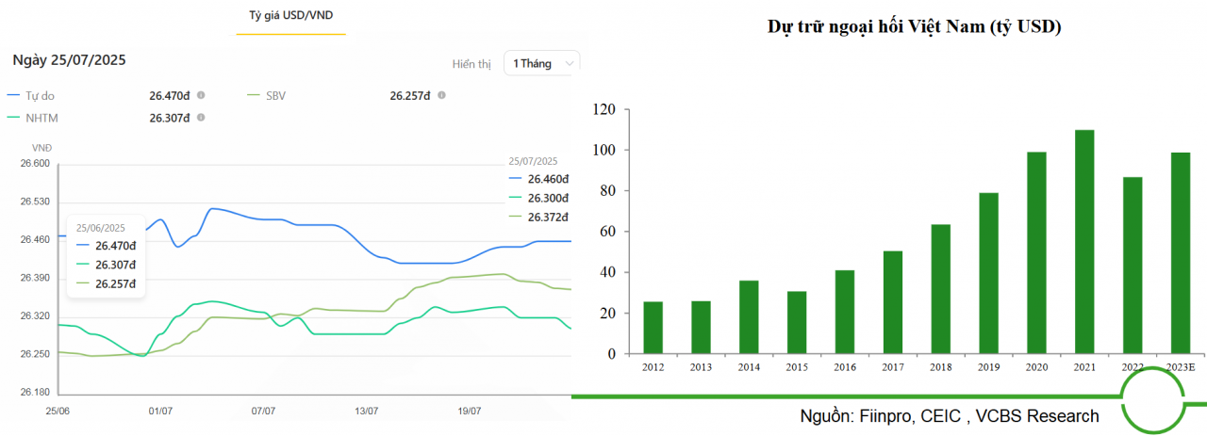The width and height of the screenshot is (1207, 436).
Task: Toggle the NHTM series legend label
Action: point(43,118)
